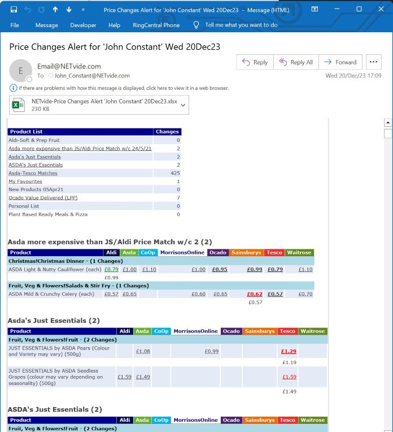Click 'ASDA Mild & Crunchy Celery (each)' product
The image size is (393, 432).
pyautogui.click(x=51, y=294)
